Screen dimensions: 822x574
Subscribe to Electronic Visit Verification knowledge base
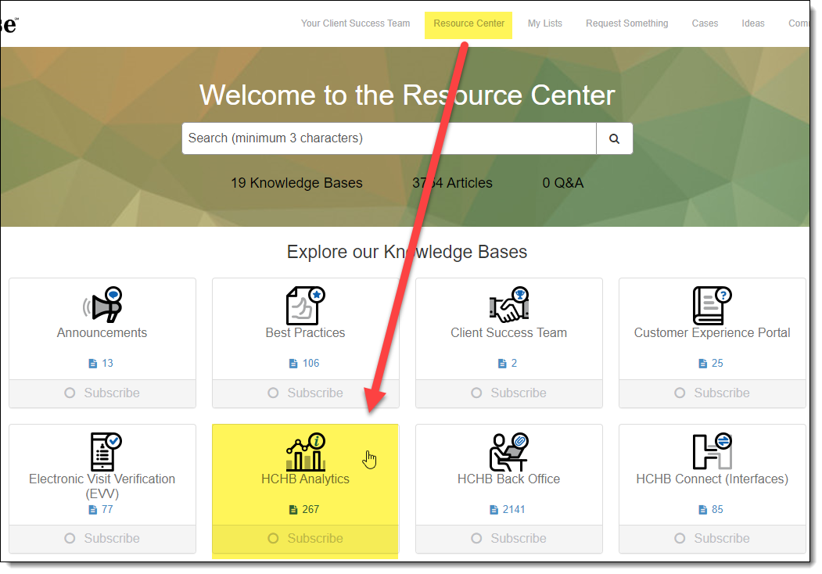coord(102,539)
